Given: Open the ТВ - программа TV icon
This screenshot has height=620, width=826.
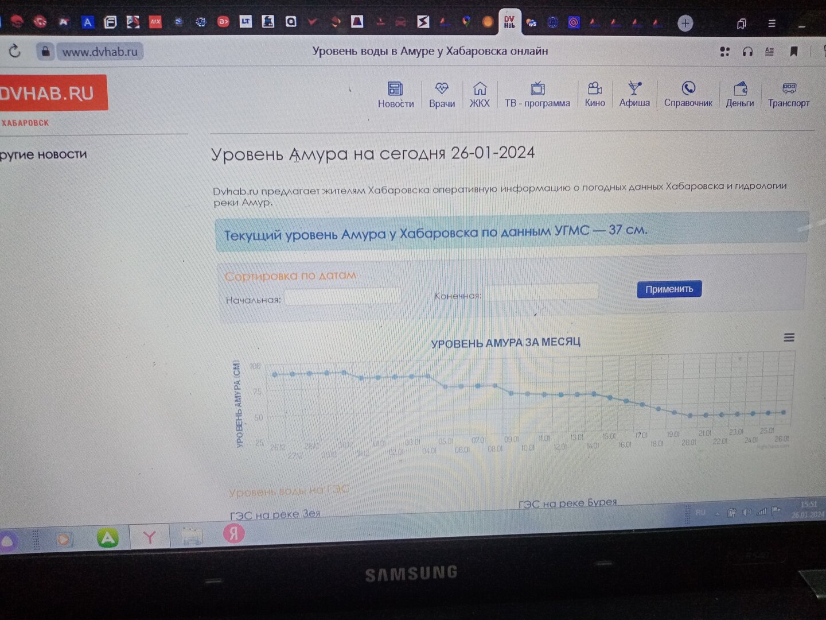Looking at the screenshot, I should click(x=537, y=88).
